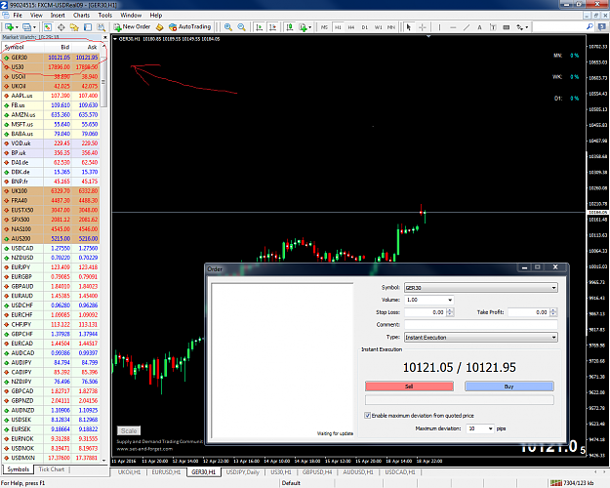Select the crosshair tool
The width and height of the screenshot is (610, 488).
422,27
